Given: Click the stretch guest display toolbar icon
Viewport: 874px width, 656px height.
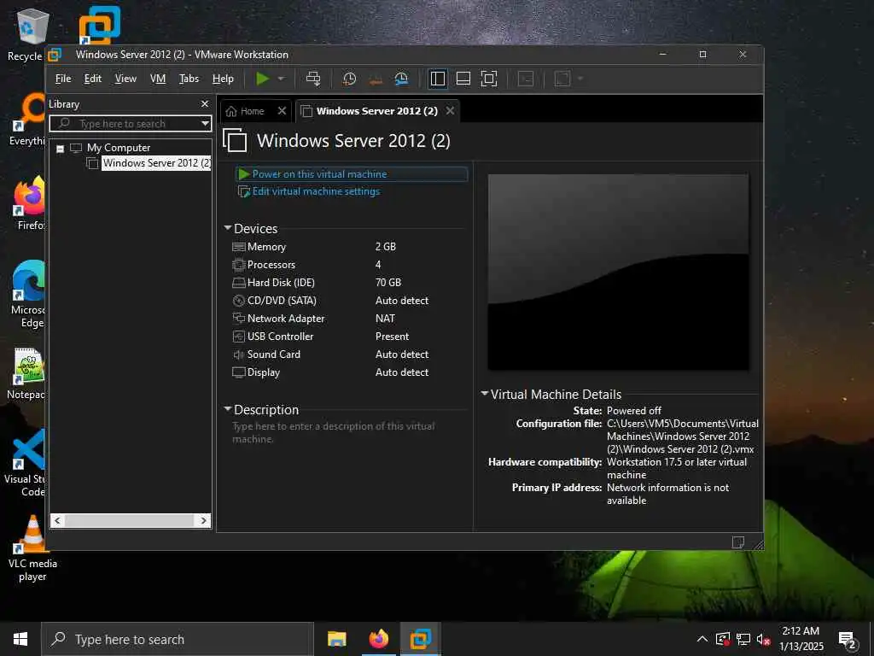Looking at the screenshot, I should pyautogui.click(x=562, y=79).
